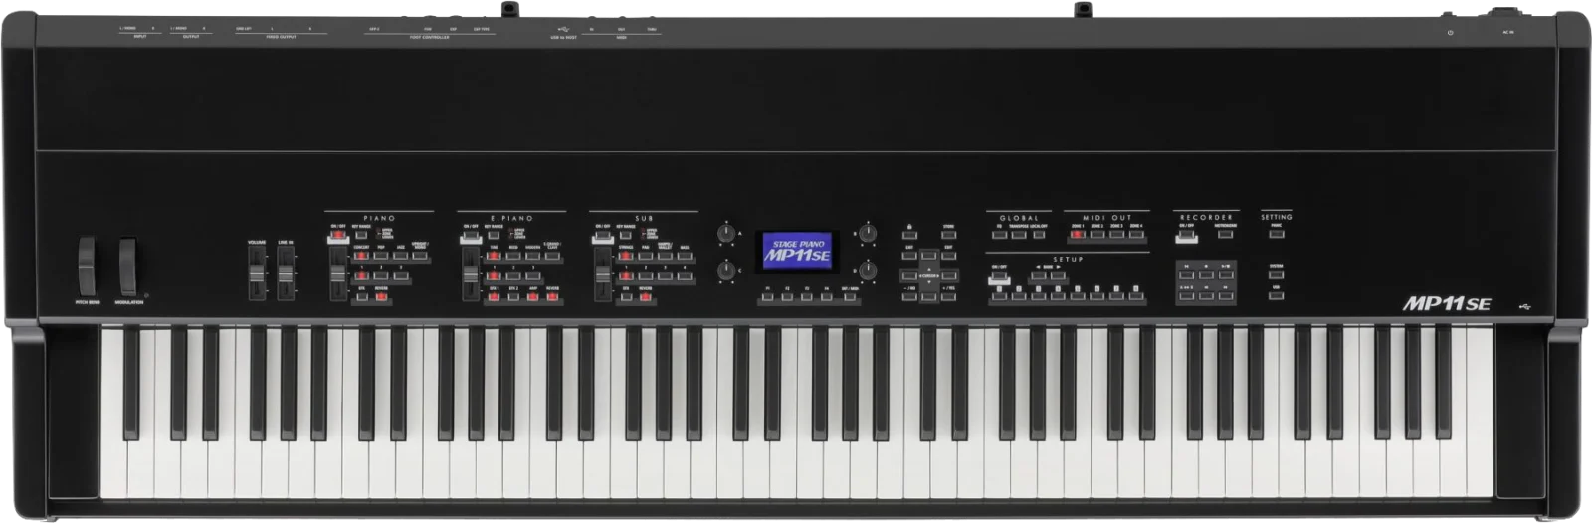Toggle the SETUP ON/OFF button
The height and width of the screenshot is (523, 1592).
(999, 275)
